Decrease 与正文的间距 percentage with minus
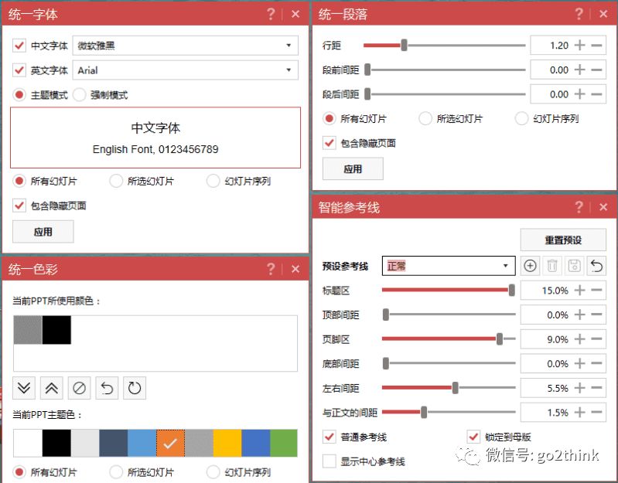 (596, 412)
